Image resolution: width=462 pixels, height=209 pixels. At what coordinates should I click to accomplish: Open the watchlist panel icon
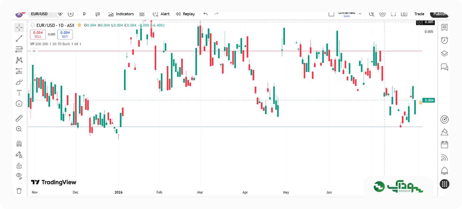click(x=444, y=27)
